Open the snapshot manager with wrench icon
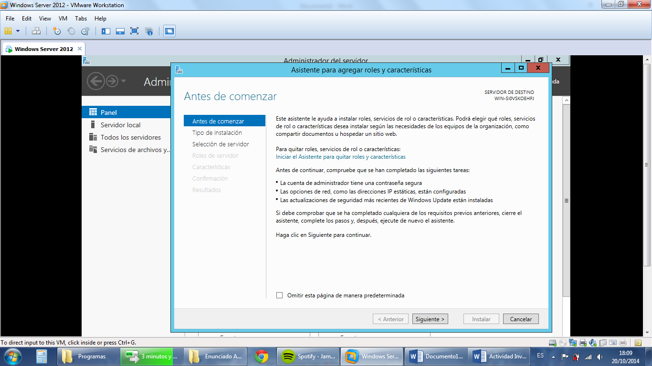 pos(85,31)
